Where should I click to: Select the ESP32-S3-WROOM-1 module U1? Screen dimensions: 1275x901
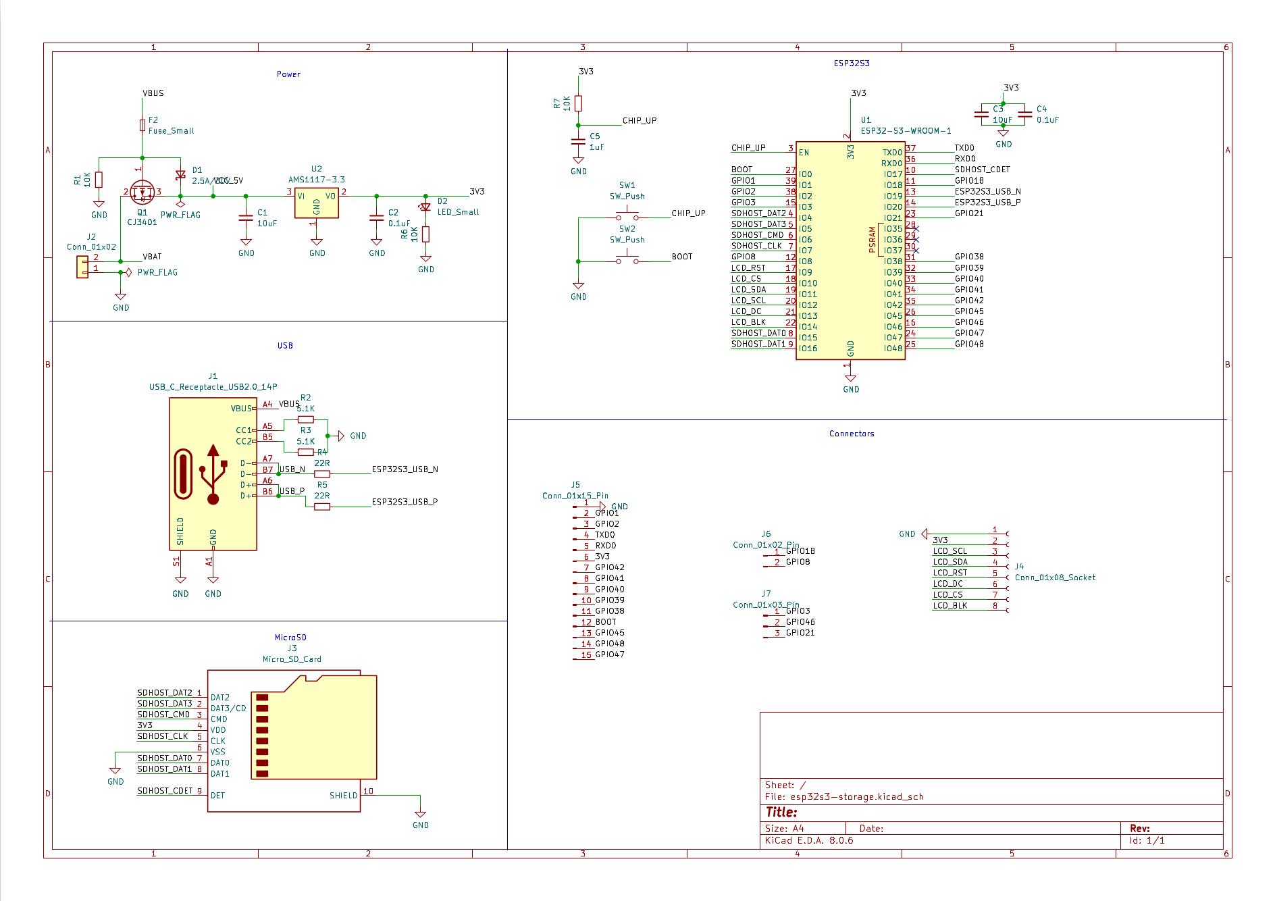pyautogui.click(x=850, y=250)
